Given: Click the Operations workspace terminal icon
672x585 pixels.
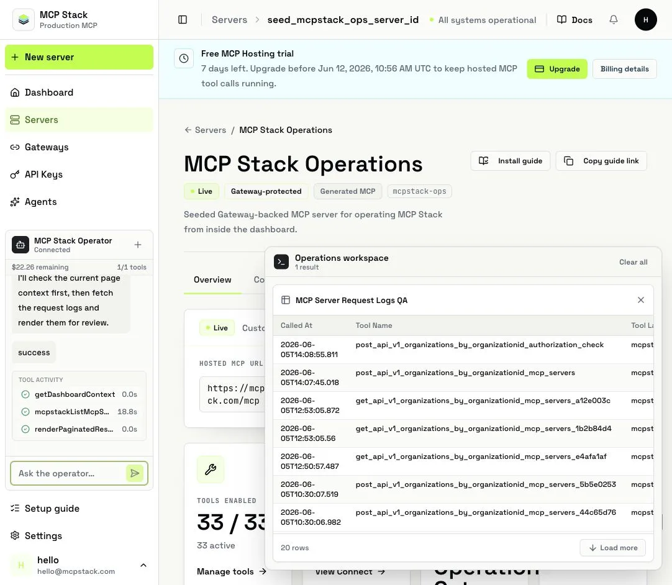Looking at the screenshot, I should [281, 262].
